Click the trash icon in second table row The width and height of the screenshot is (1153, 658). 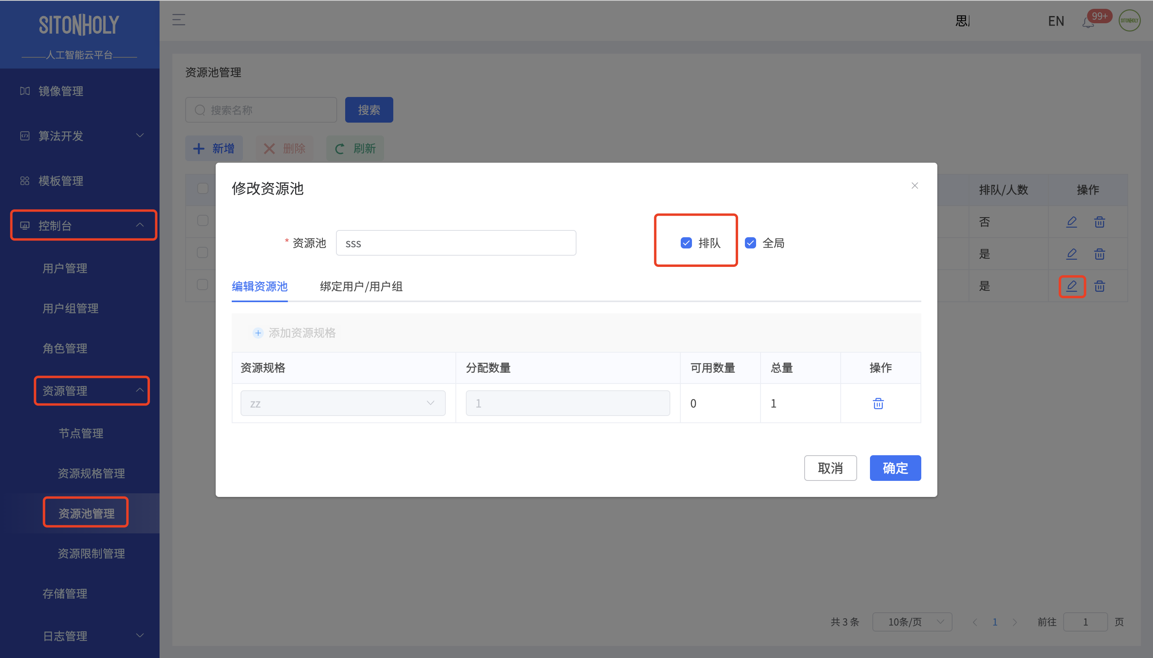(x=1099, y=254)
